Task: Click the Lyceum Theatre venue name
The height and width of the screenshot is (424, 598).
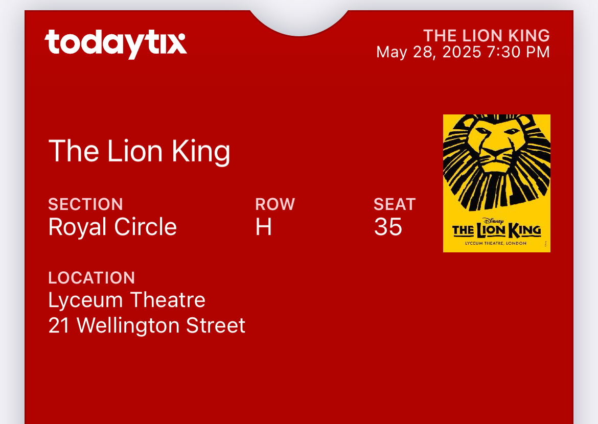Action: pos(127,300)
